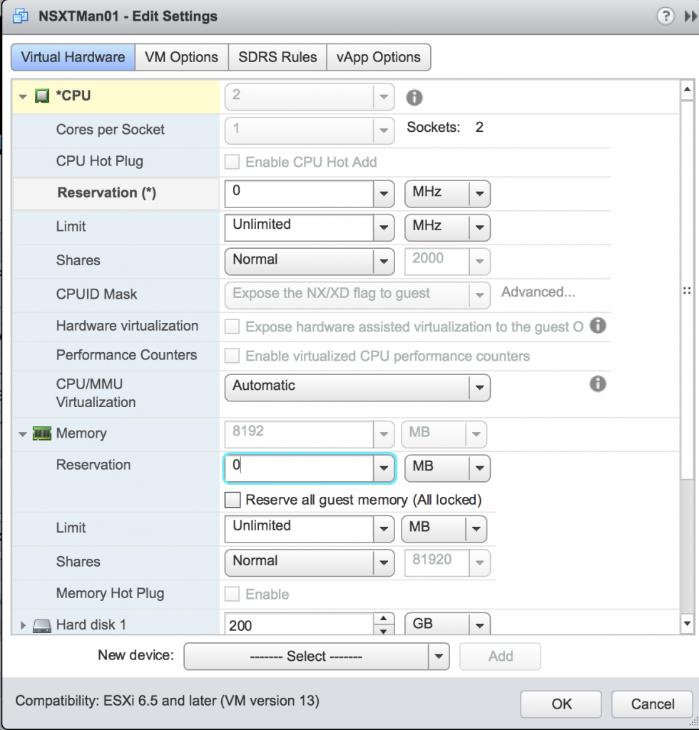Open the Memory Reservation value dropdown arrow
Screen dimensions: 699x730
pyautogui.click(x=384, y=468)
